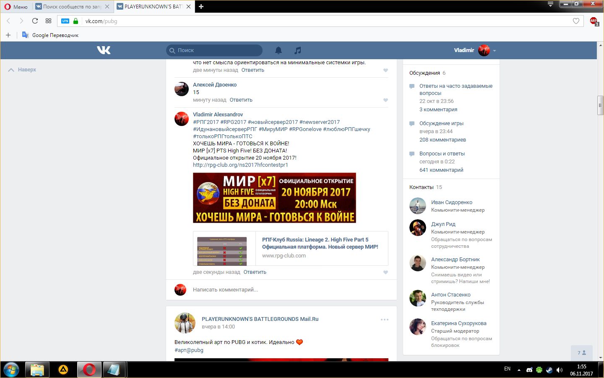Open the music note icon
The image size is (604, 378).
pyautogui.click(x=298, y=50)
